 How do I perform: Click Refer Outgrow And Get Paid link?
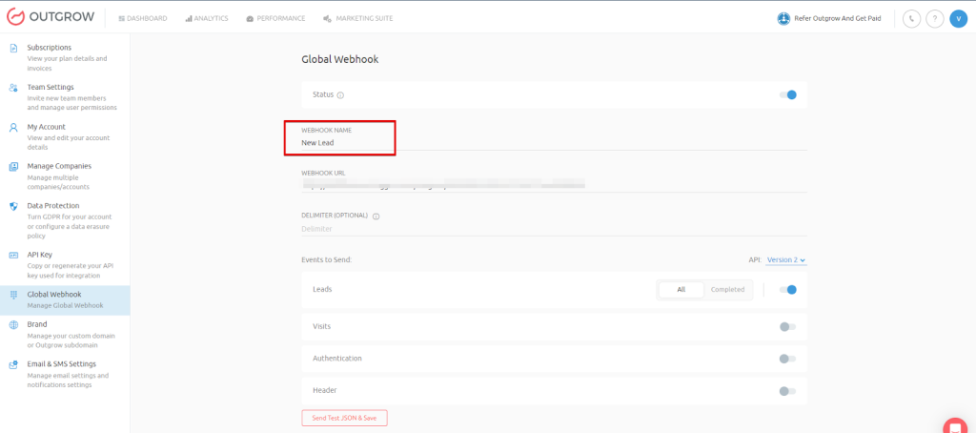click(x=828, y=18)
